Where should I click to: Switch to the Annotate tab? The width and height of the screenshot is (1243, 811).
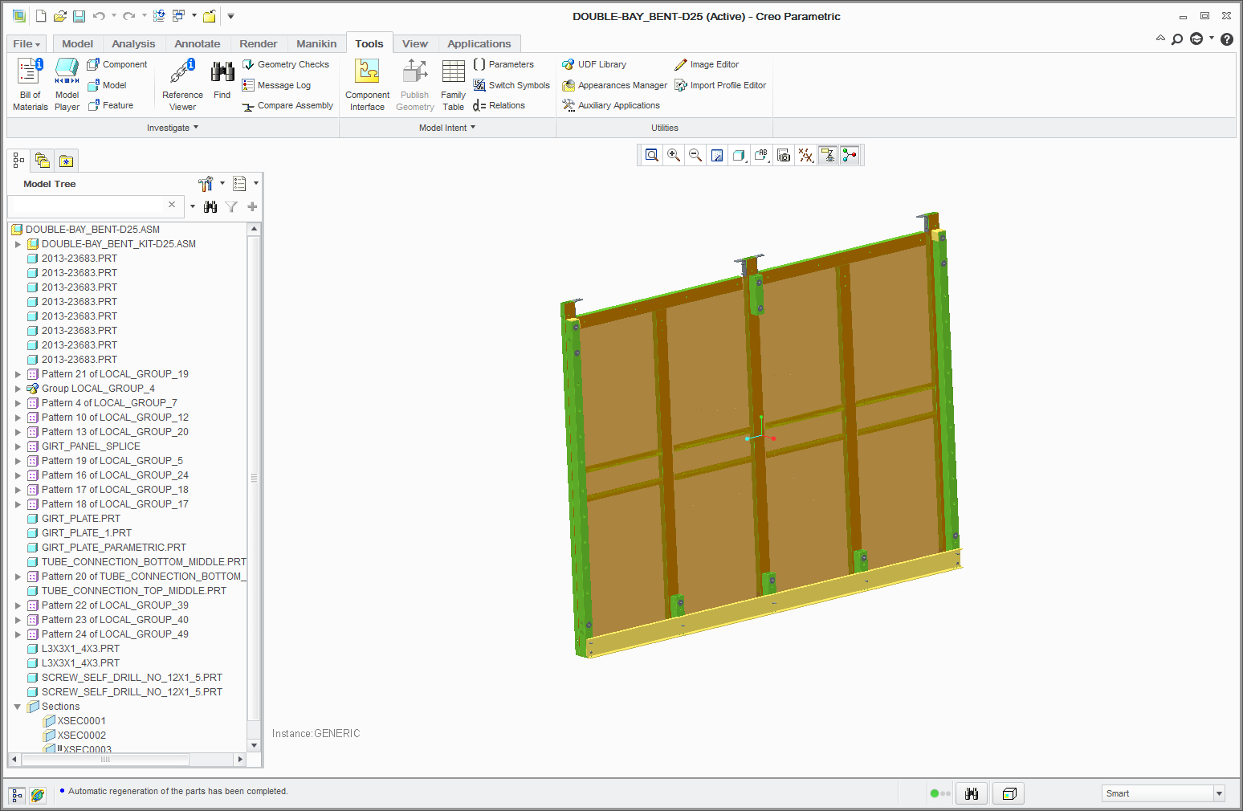point(197,43)
